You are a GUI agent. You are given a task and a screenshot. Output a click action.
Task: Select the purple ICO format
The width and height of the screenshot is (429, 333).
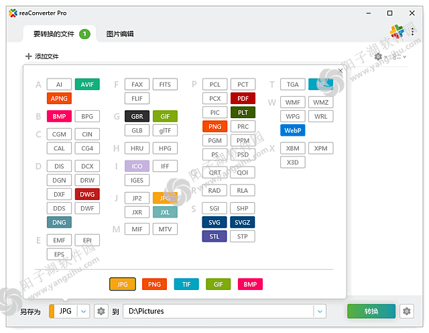137,166
